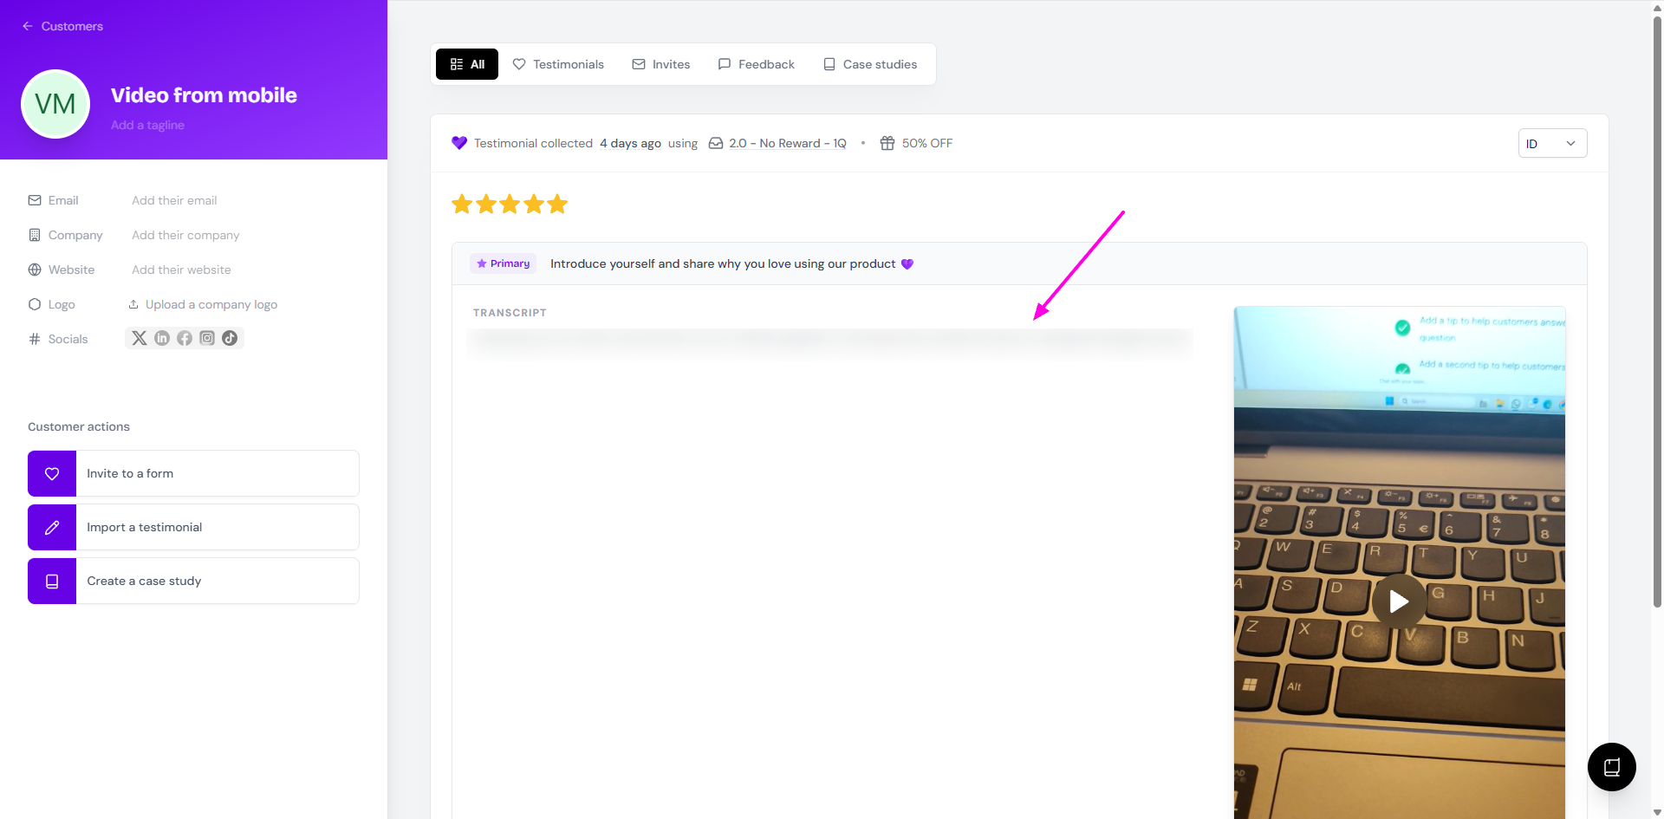The image size is (1664, 819).
Task: Click the book Create case study icon
Action: pyautogui.click(x=52, y=581)
